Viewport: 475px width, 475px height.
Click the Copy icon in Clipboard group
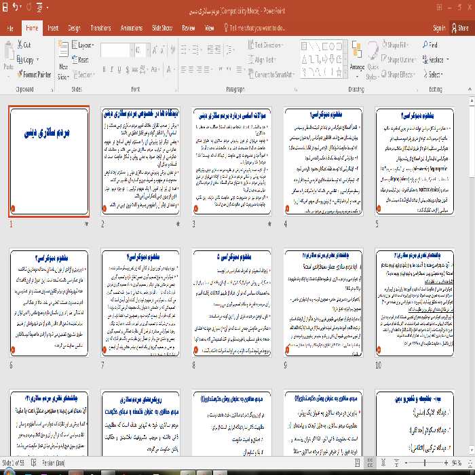(20, 60)
